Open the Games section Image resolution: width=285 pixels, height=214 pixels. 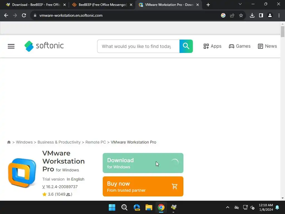240,46
